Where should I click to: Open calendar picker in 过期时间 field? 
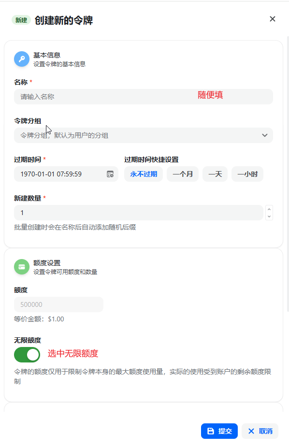(110, 174)
